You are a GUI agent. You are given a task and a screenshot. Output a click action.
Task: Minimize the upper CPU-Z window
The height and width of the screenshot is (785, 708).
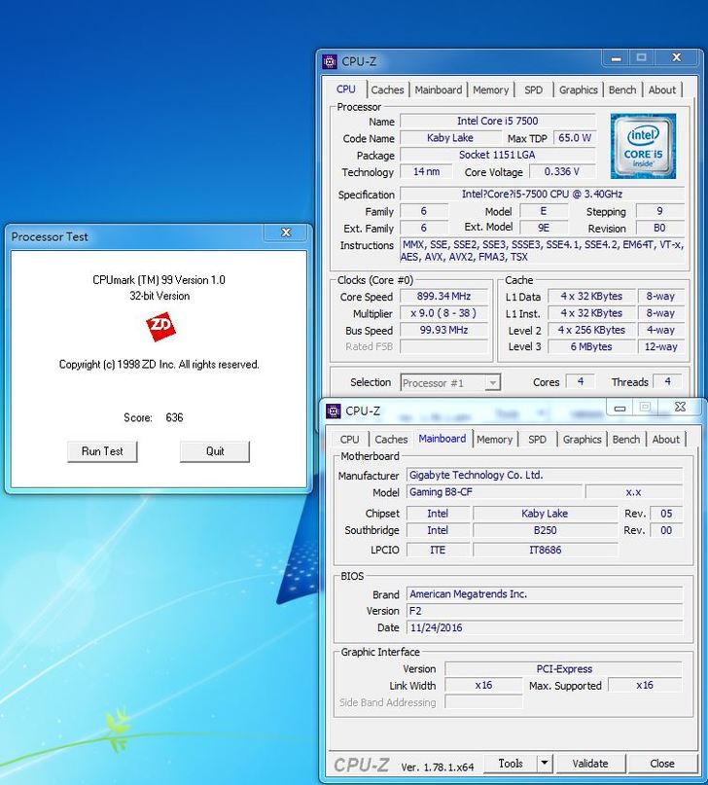click(615, 59)
